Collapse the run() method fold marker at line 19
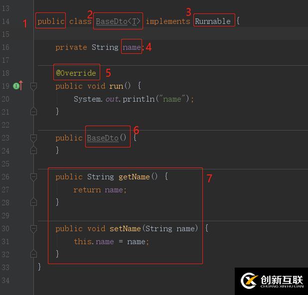 [33, 86]
